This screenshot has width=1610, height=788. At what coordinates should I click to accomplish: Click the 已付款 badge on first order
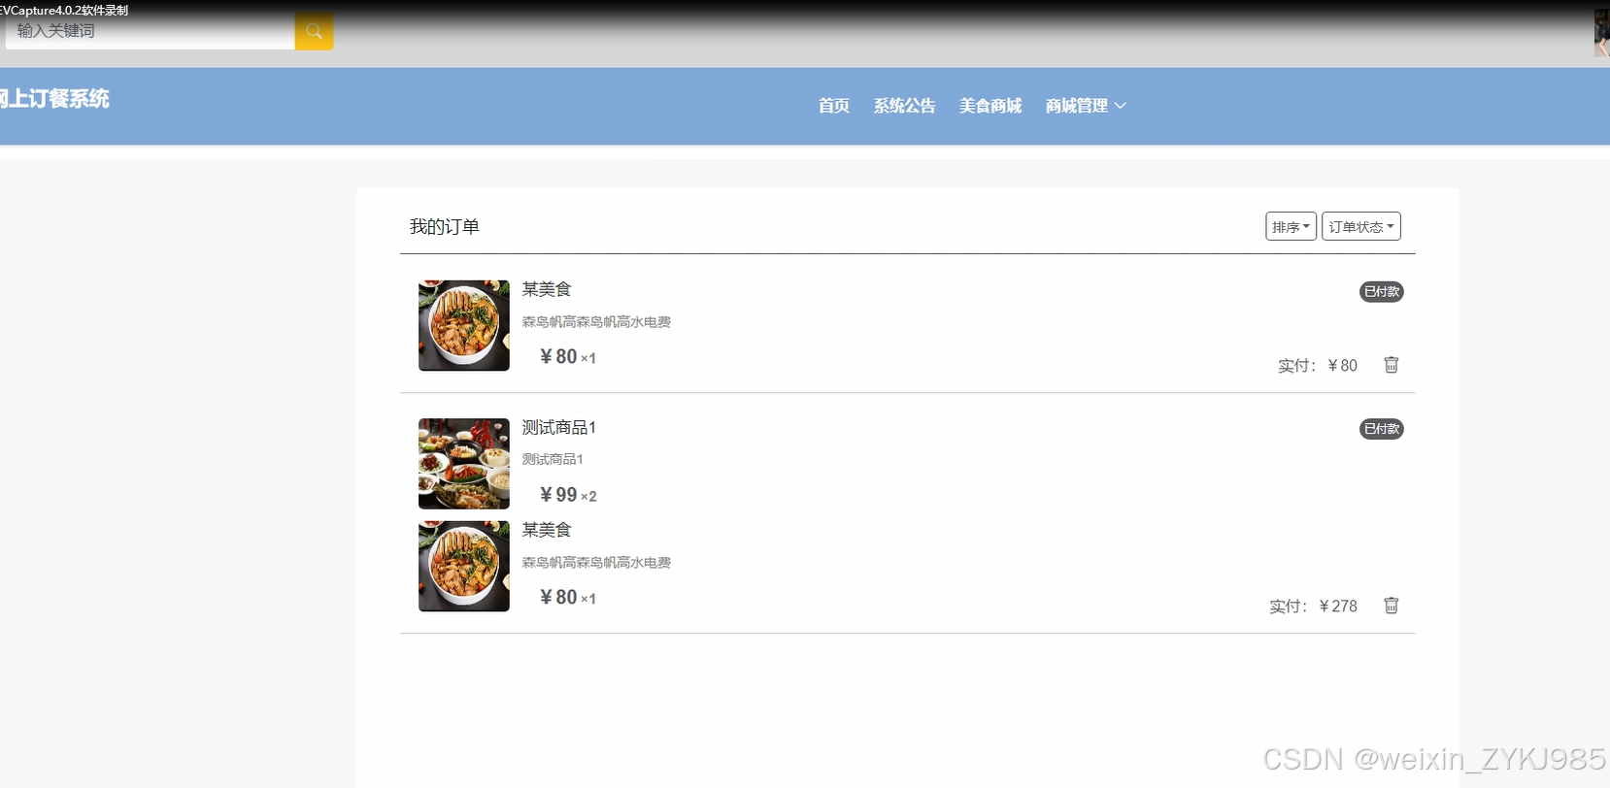1381,291
